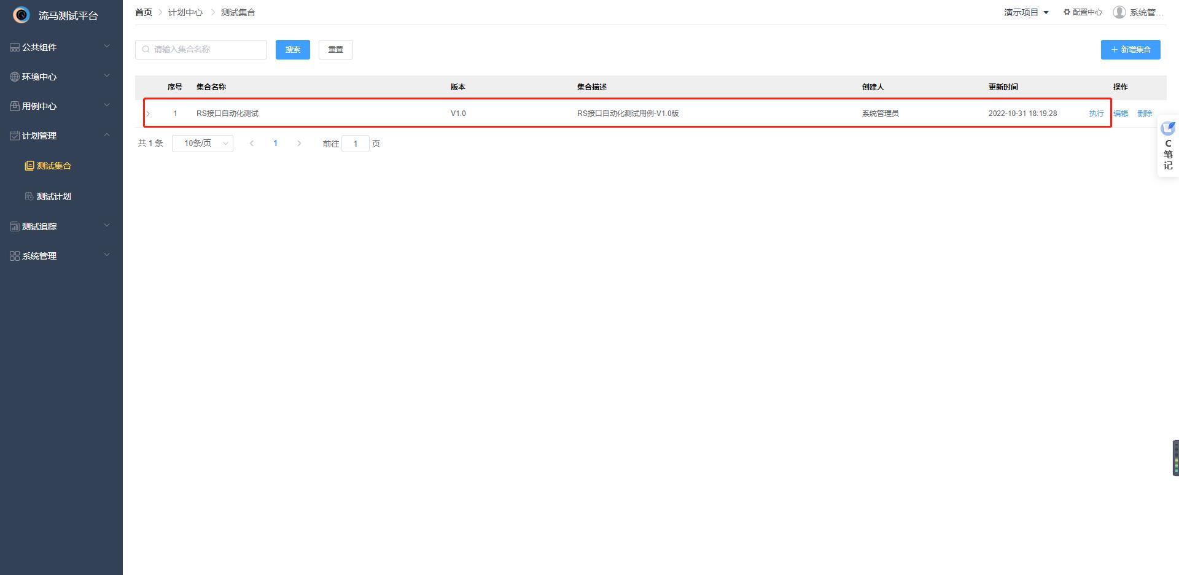Click the 更新时间 column header
This screenshot has height=575, width=1179.
(x=1003, y=87)
